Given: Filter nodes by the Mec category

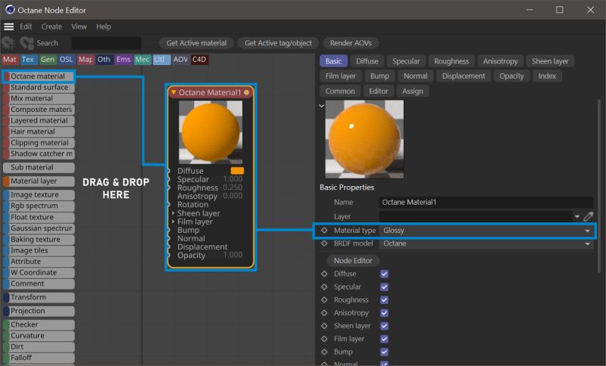Looking at the screenshot, I should (x=142, y=60).
